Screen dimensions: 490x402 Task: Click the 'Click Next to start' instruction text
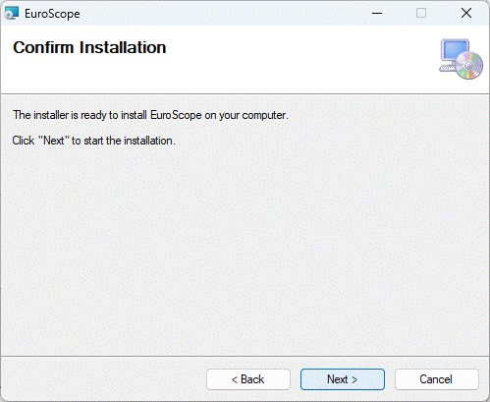point(94,141)
